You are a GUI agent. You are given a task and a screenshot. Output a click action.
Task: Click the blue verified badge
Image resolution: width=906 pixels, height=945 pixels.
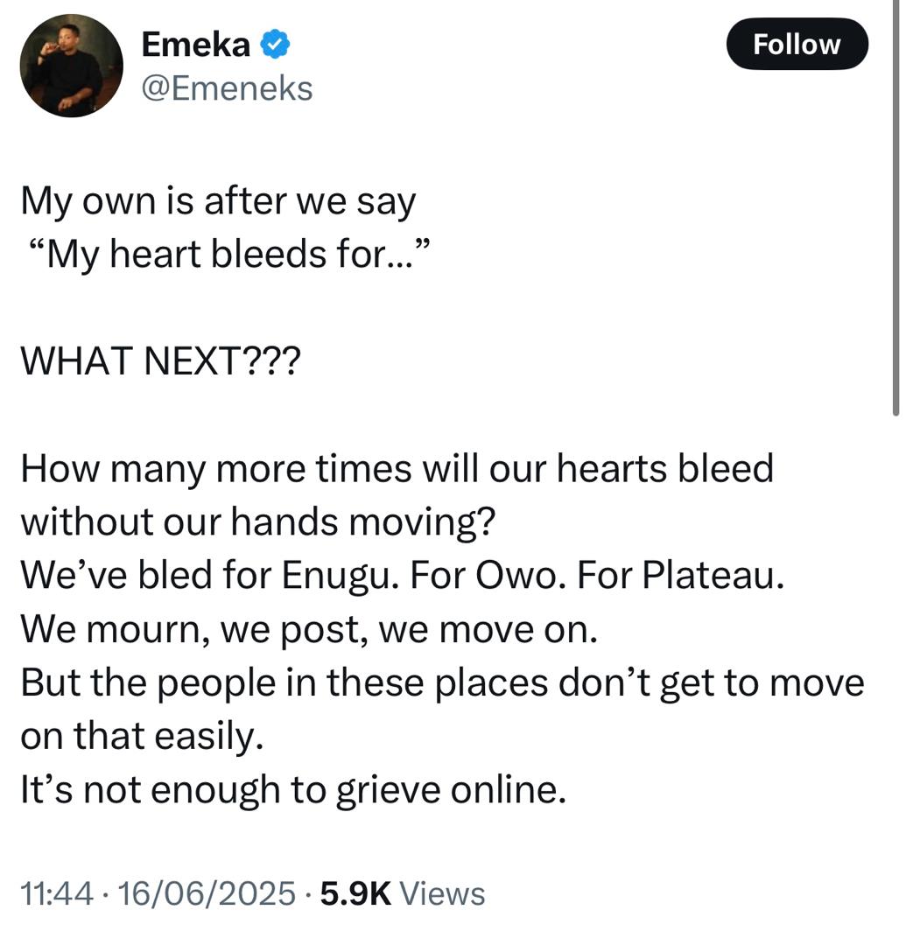[277, 45]
